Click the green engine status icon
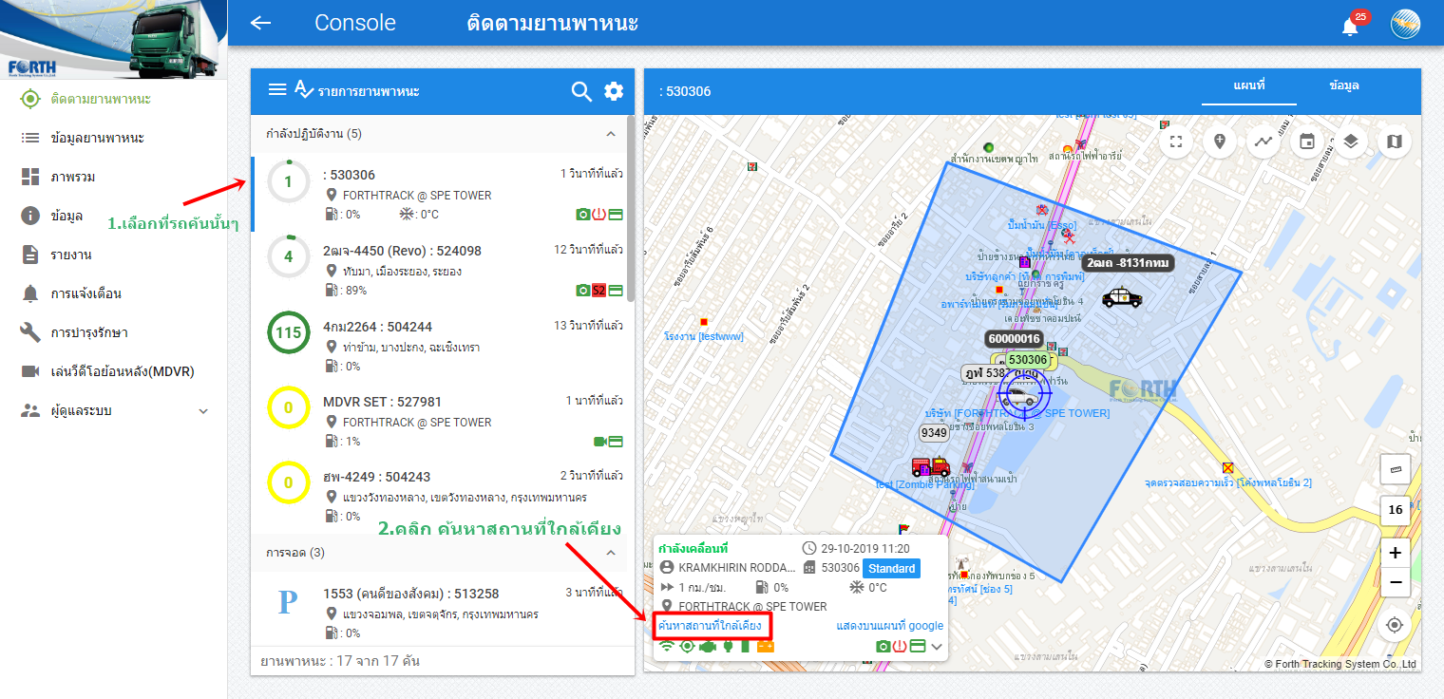Viewport: 1444px width, 699px height. [707, 647]
